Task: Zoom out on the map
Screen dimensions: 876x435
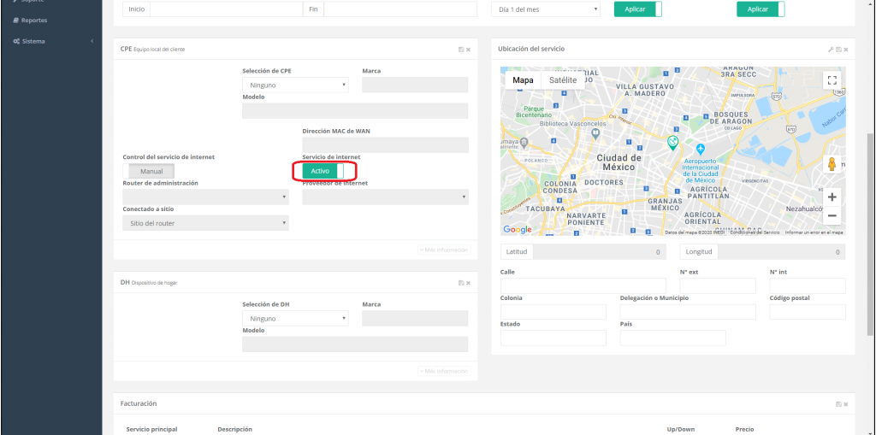Action: (x=832, y=216)
